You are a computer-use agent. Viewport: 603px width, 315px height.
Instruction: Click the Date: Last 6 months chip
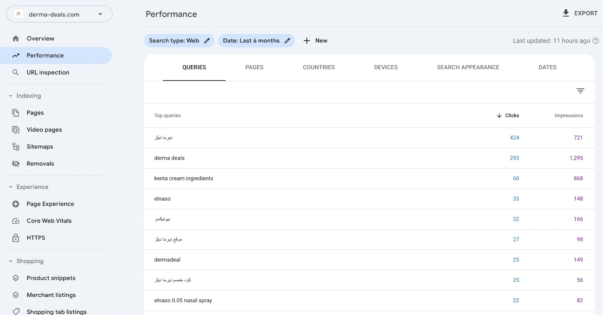click(256, 41)
